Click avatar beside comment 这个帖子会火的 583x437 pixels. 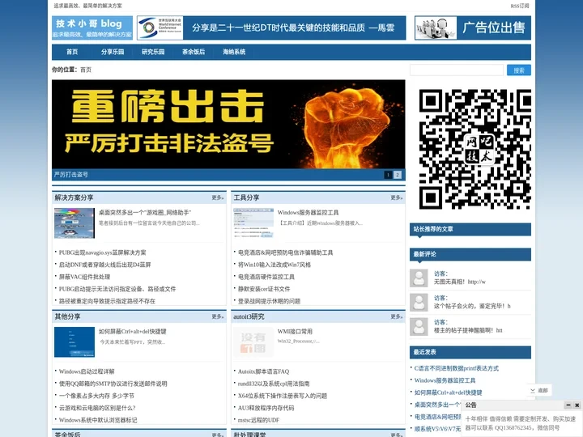(x=419, y=303)
